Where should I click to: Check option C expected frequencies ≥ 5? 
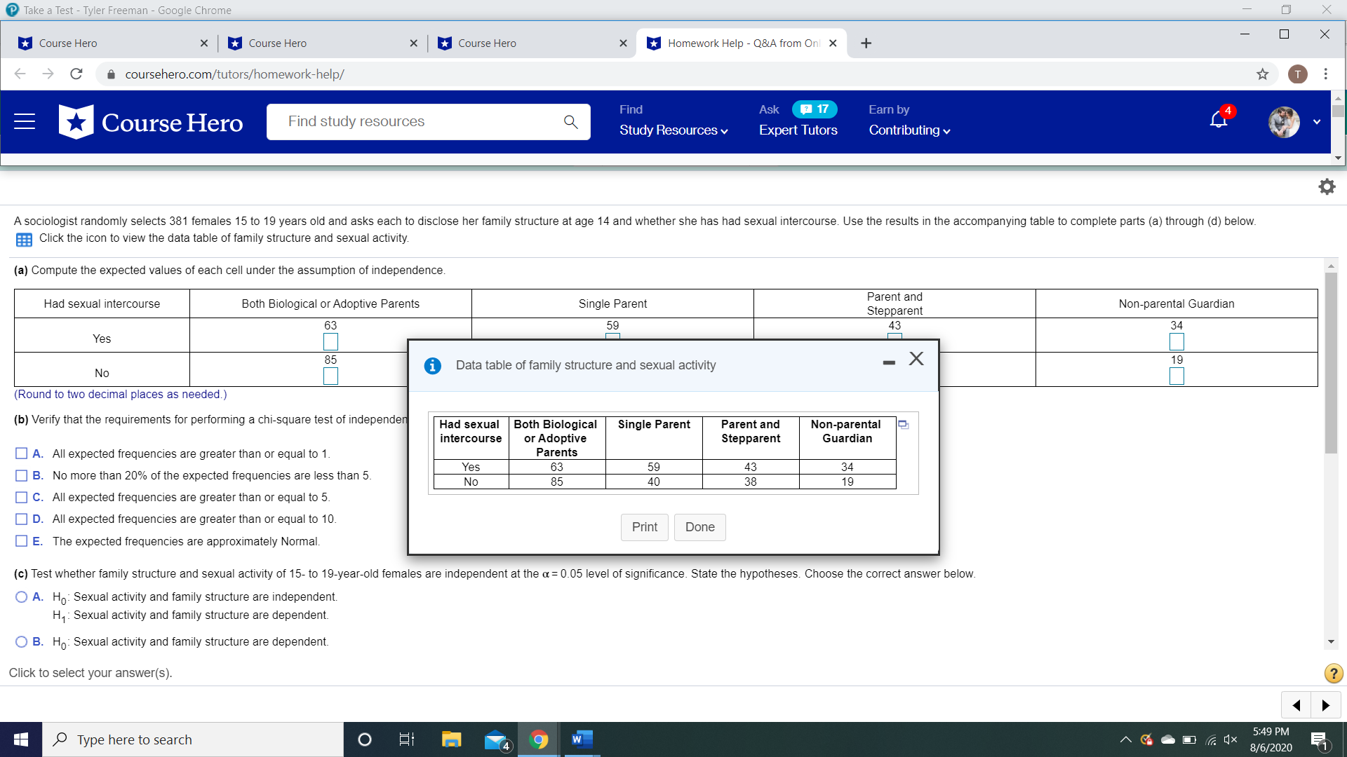pyautogui.click(x=22, y=497)
